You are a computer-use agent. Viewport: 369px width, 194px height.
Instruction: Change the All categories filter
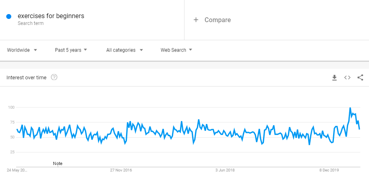click(x=124, y=50)
